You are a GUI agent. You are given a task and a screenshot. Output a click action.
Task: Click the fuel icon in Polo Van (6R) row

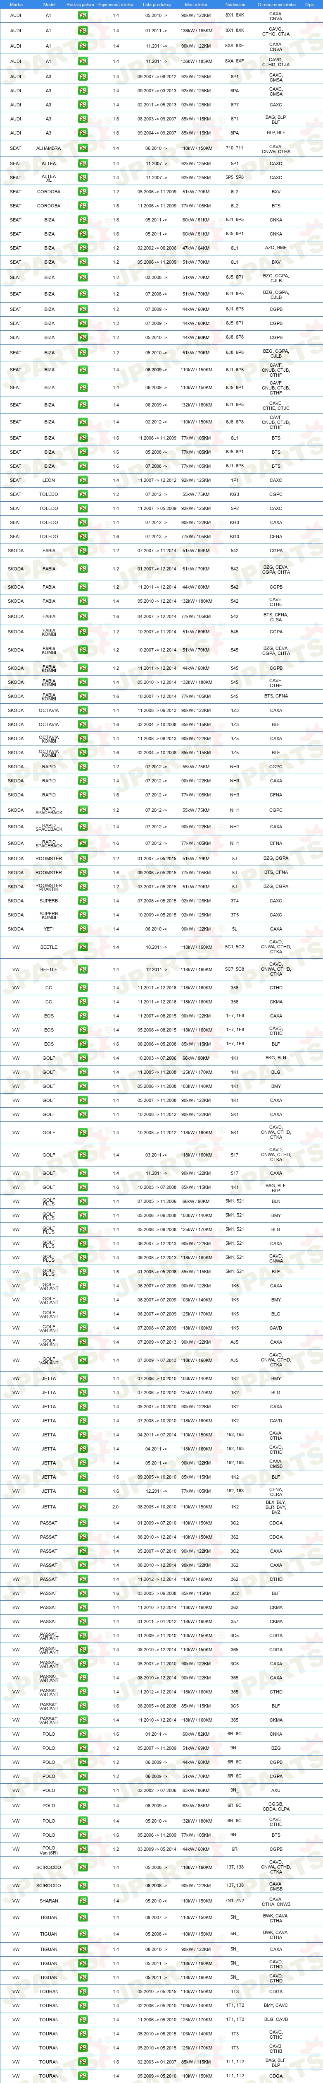(83, 1849)
